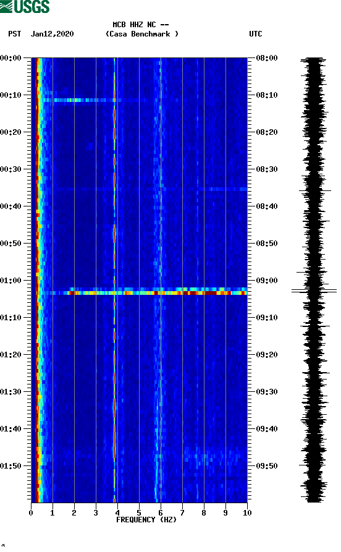The image size is (341, 552).
Task: Click the PST time label '01:20'
Action: tap(11, 355)
